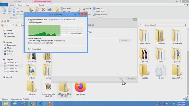Open VLC media player from taskbar
Screen dimensions: 189x106
click(x=49, y=103)
